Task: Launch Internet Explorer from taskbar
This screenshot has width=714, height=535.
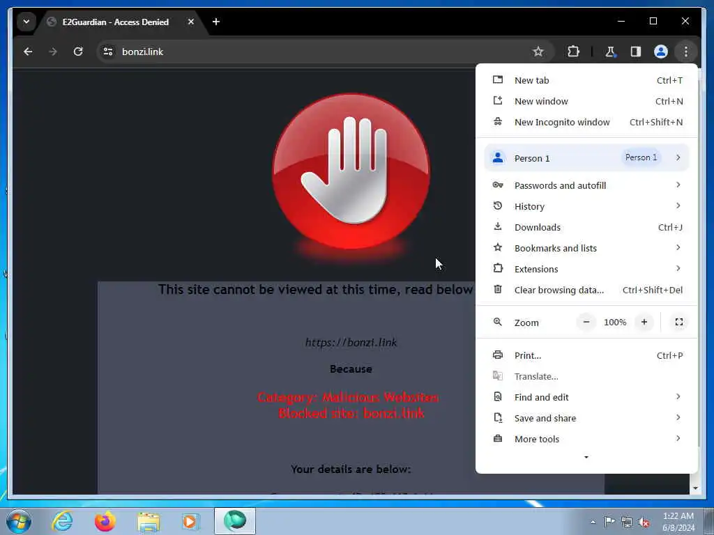Action: (62, 521)
